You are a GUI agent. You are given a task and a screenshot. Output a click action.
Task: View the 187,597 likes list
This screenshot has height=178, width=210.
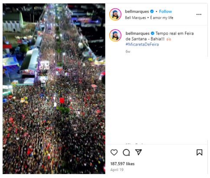[122, 164]
